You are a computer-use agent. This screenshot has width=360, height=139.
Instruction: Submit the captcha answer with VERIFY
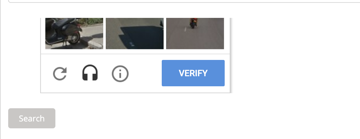coord(193,73)
